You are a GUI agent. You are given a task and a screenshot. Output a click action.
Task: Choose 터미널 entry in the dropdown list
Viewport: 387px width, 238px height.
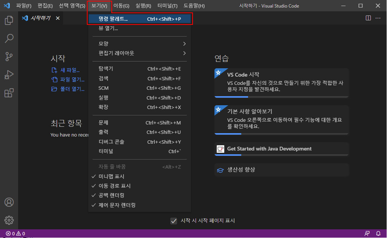tap(139, 151)
